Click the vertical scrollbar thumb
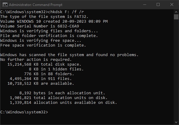Viewport: 179px width, 125px height. click(x=176, y=17)
